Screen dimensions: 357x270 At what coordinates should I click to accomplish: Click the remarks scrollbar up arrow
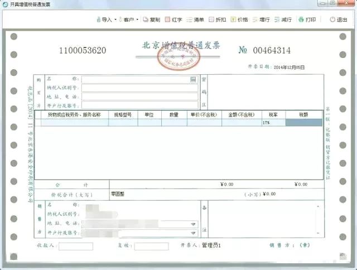pos(318,206)
